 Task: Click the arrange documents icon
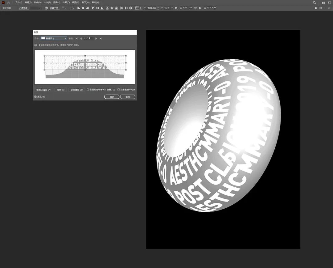pyautogui.click(x=323, y=2)
